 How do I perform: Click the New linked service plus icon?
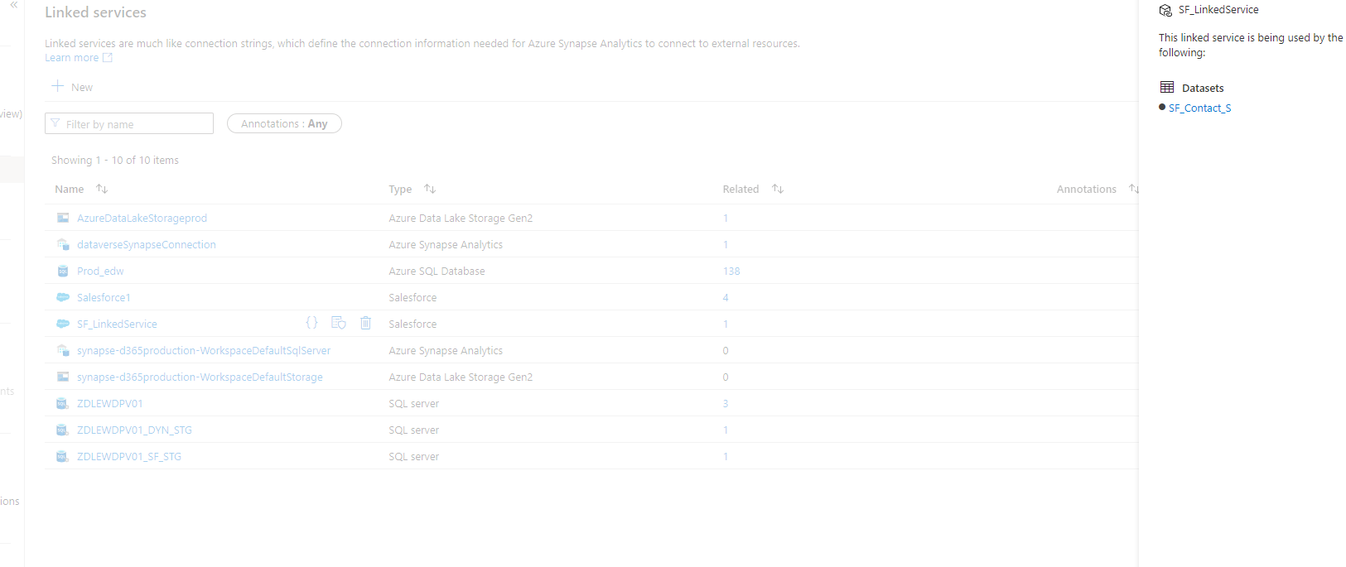tap(57, 86)
